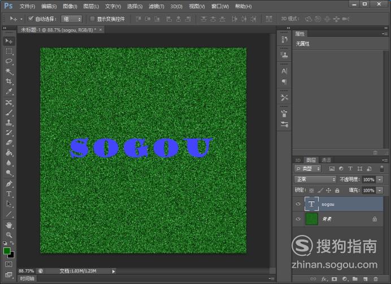Toggle Quick Mask mode
Viewport: 391px width, 284px height.
8,264
